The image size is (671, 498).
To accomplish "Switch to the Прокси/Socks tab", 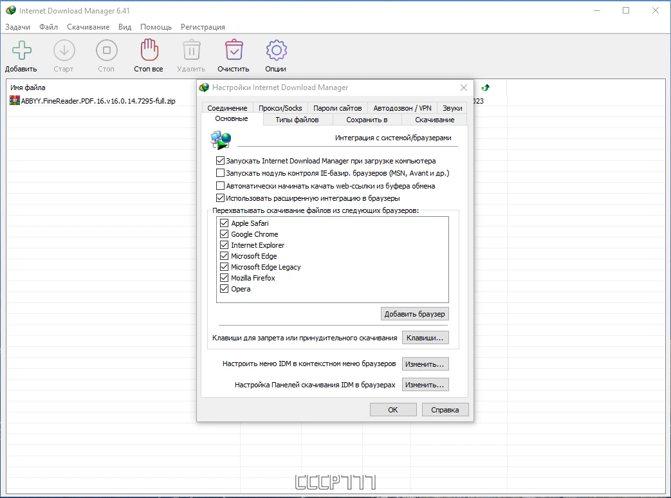I will 280,108.
